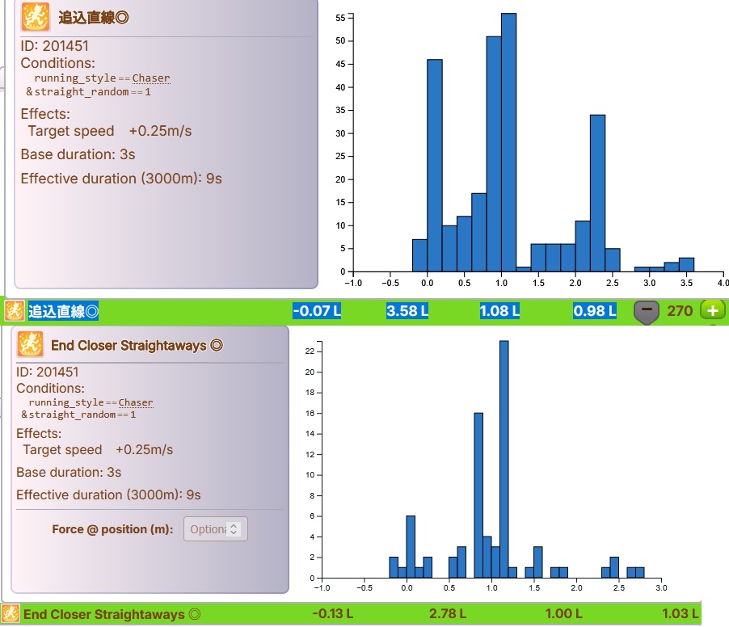729x627 pixels.
Task: Click the Chaser link in the lower card conditions
Action: (x=135, y=402)
